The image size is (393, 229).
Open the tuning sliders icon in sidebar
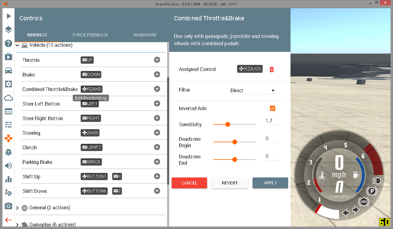(x=8, y=125)
